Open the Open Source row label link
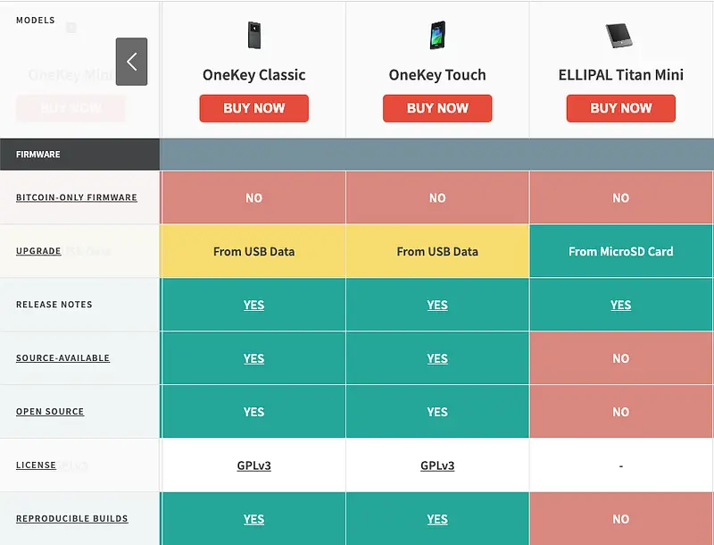714x545 pixels. pyautogui.click(x=50, y=412)
